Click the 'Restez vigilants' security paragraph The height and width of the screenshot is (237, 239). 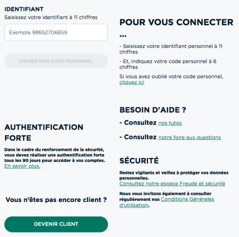coord(174,175)
